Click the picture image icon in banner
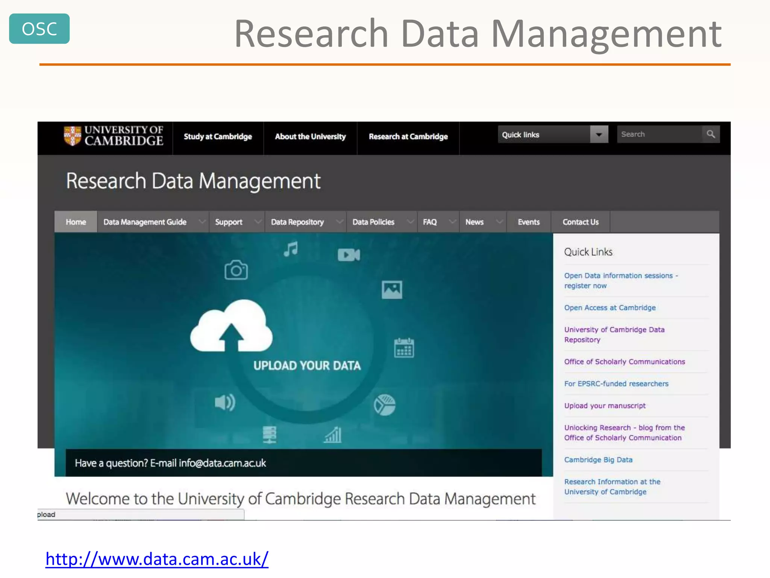This screenshot has height=578, width=770. (x=392, y=290)
